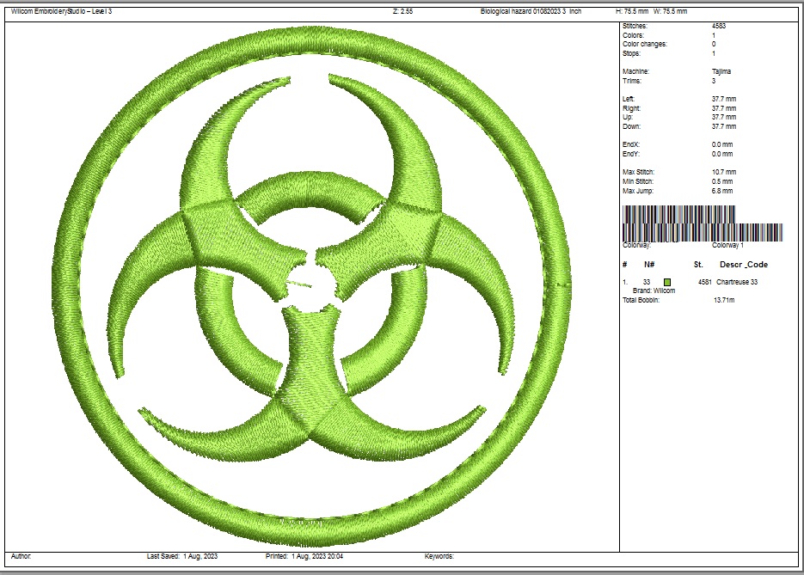804x575 pixels.
Task: Select the stitch count value 4583
Action: click(x=719, y=26)
